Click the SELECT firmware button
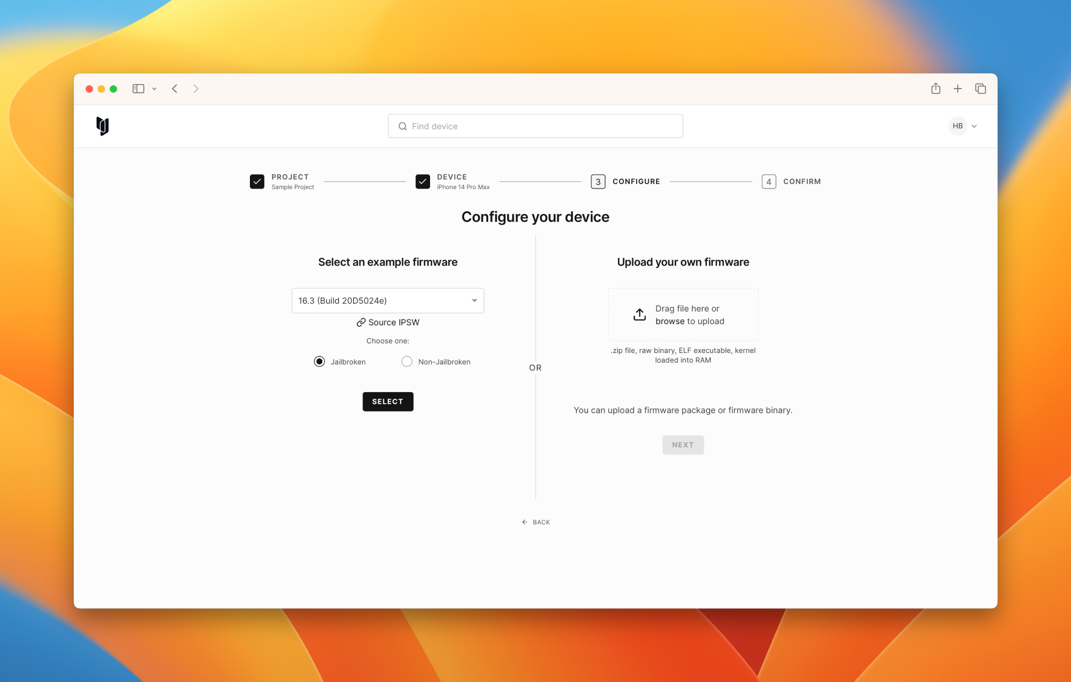This screenshot has width=1071, height=682. 387,401
